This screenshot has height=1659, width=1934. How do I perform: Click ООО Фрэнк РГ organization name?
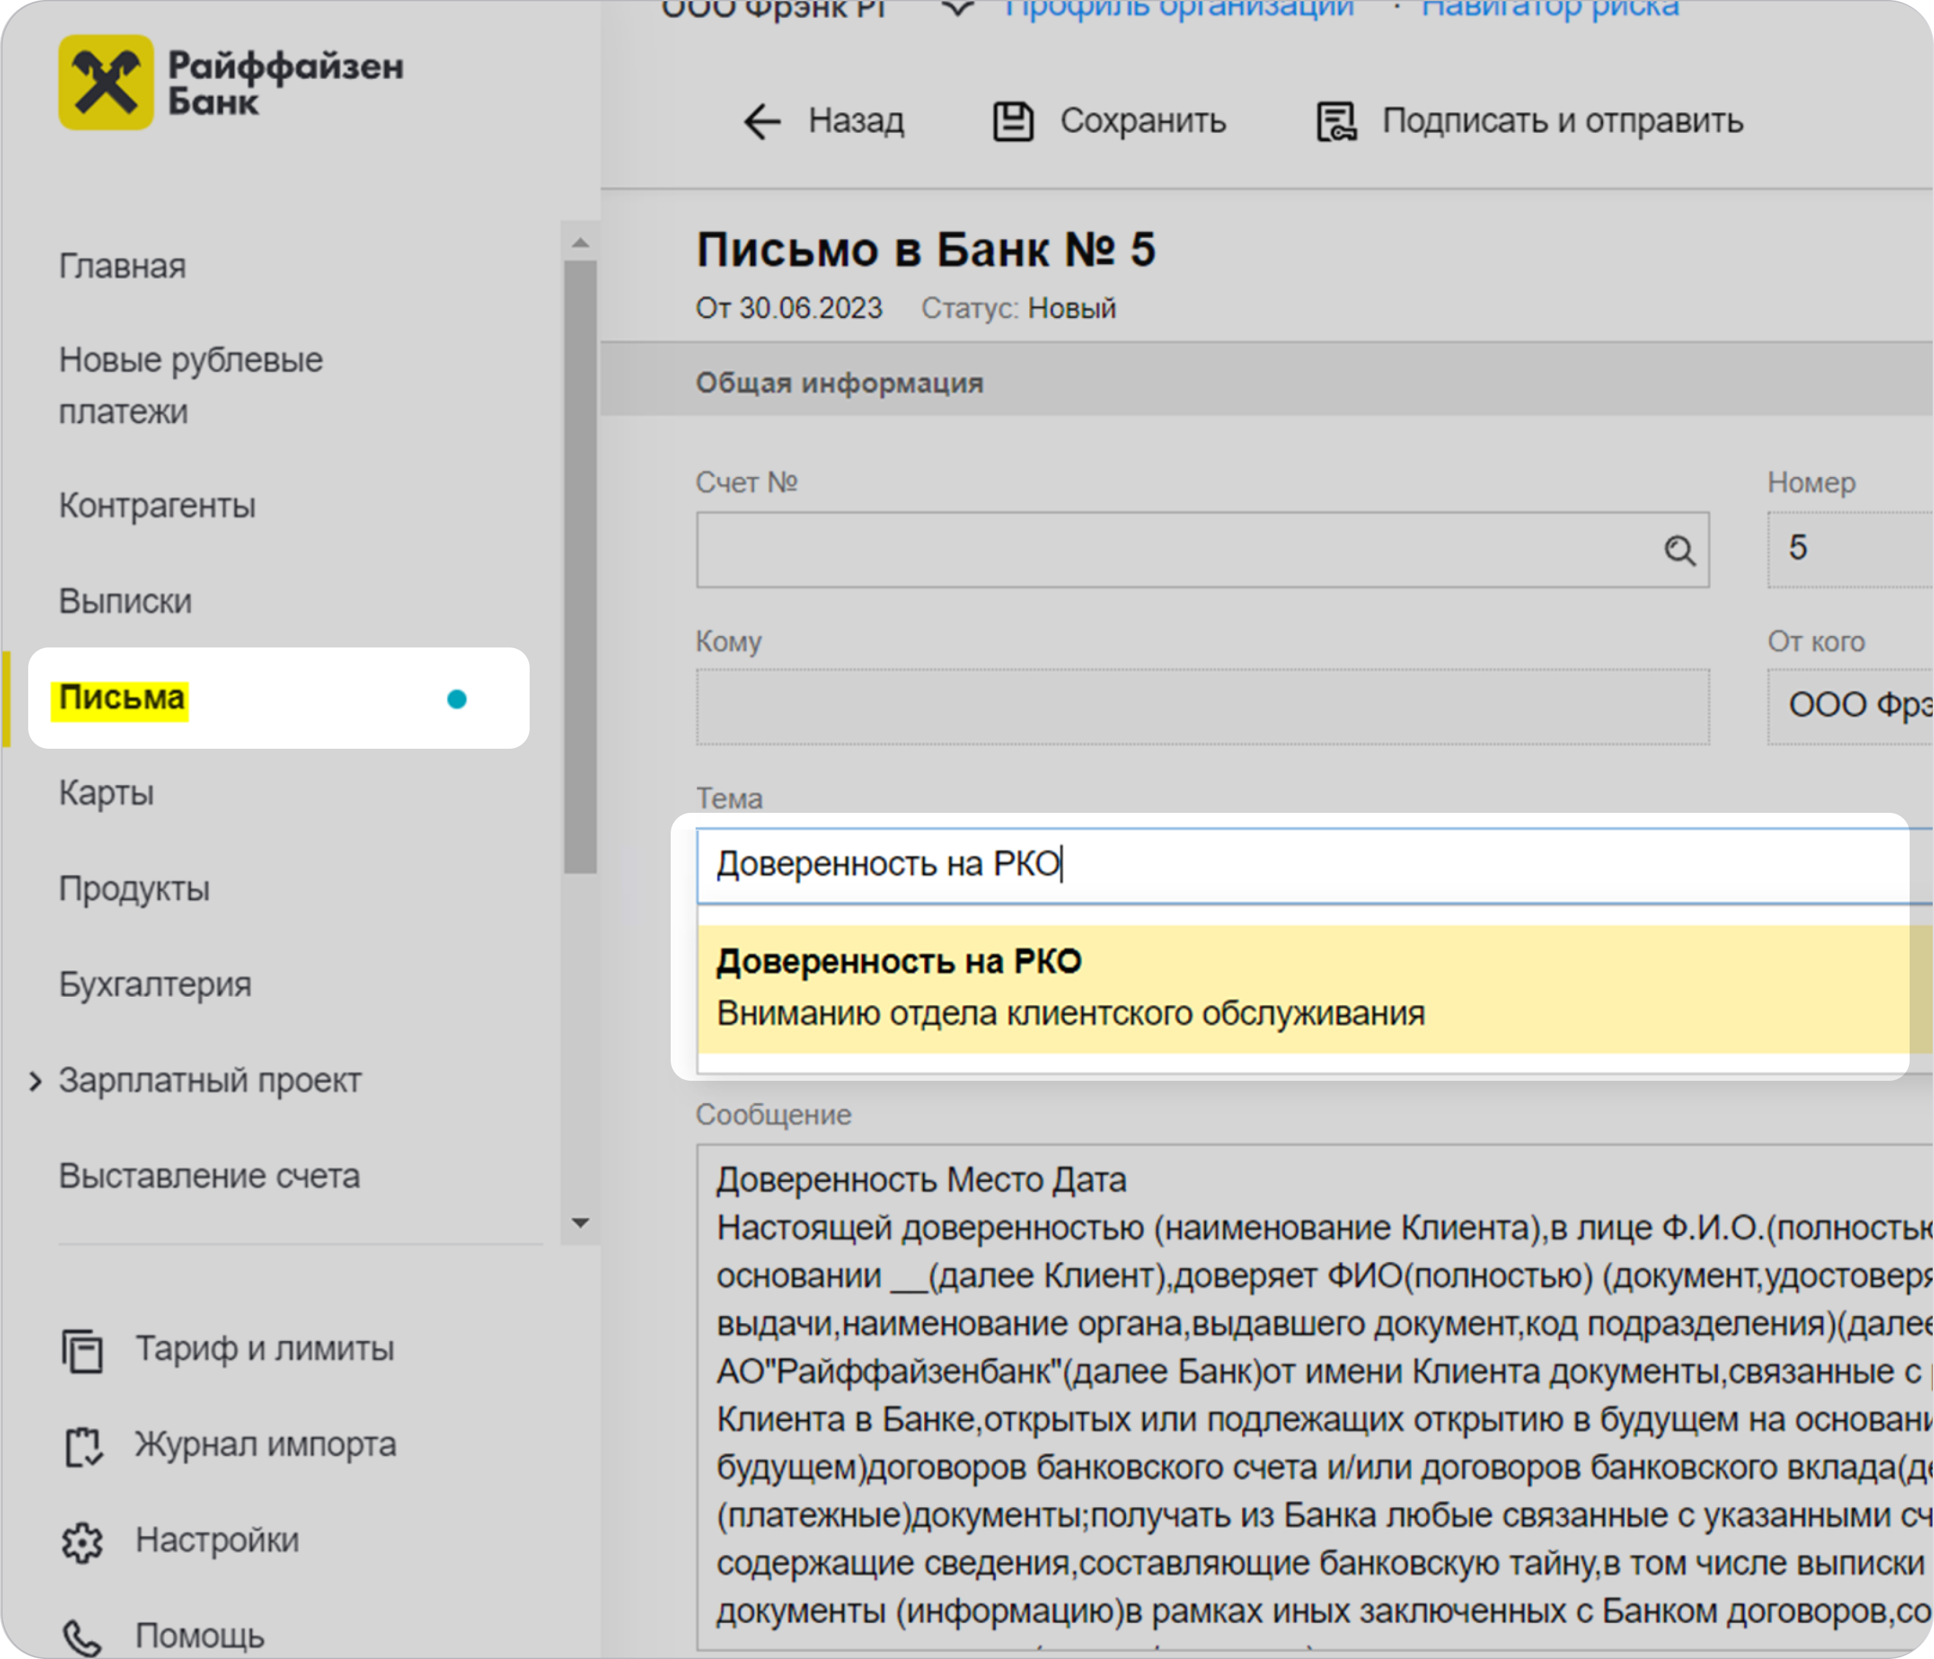pyautogui.click(x=774, y=10)
